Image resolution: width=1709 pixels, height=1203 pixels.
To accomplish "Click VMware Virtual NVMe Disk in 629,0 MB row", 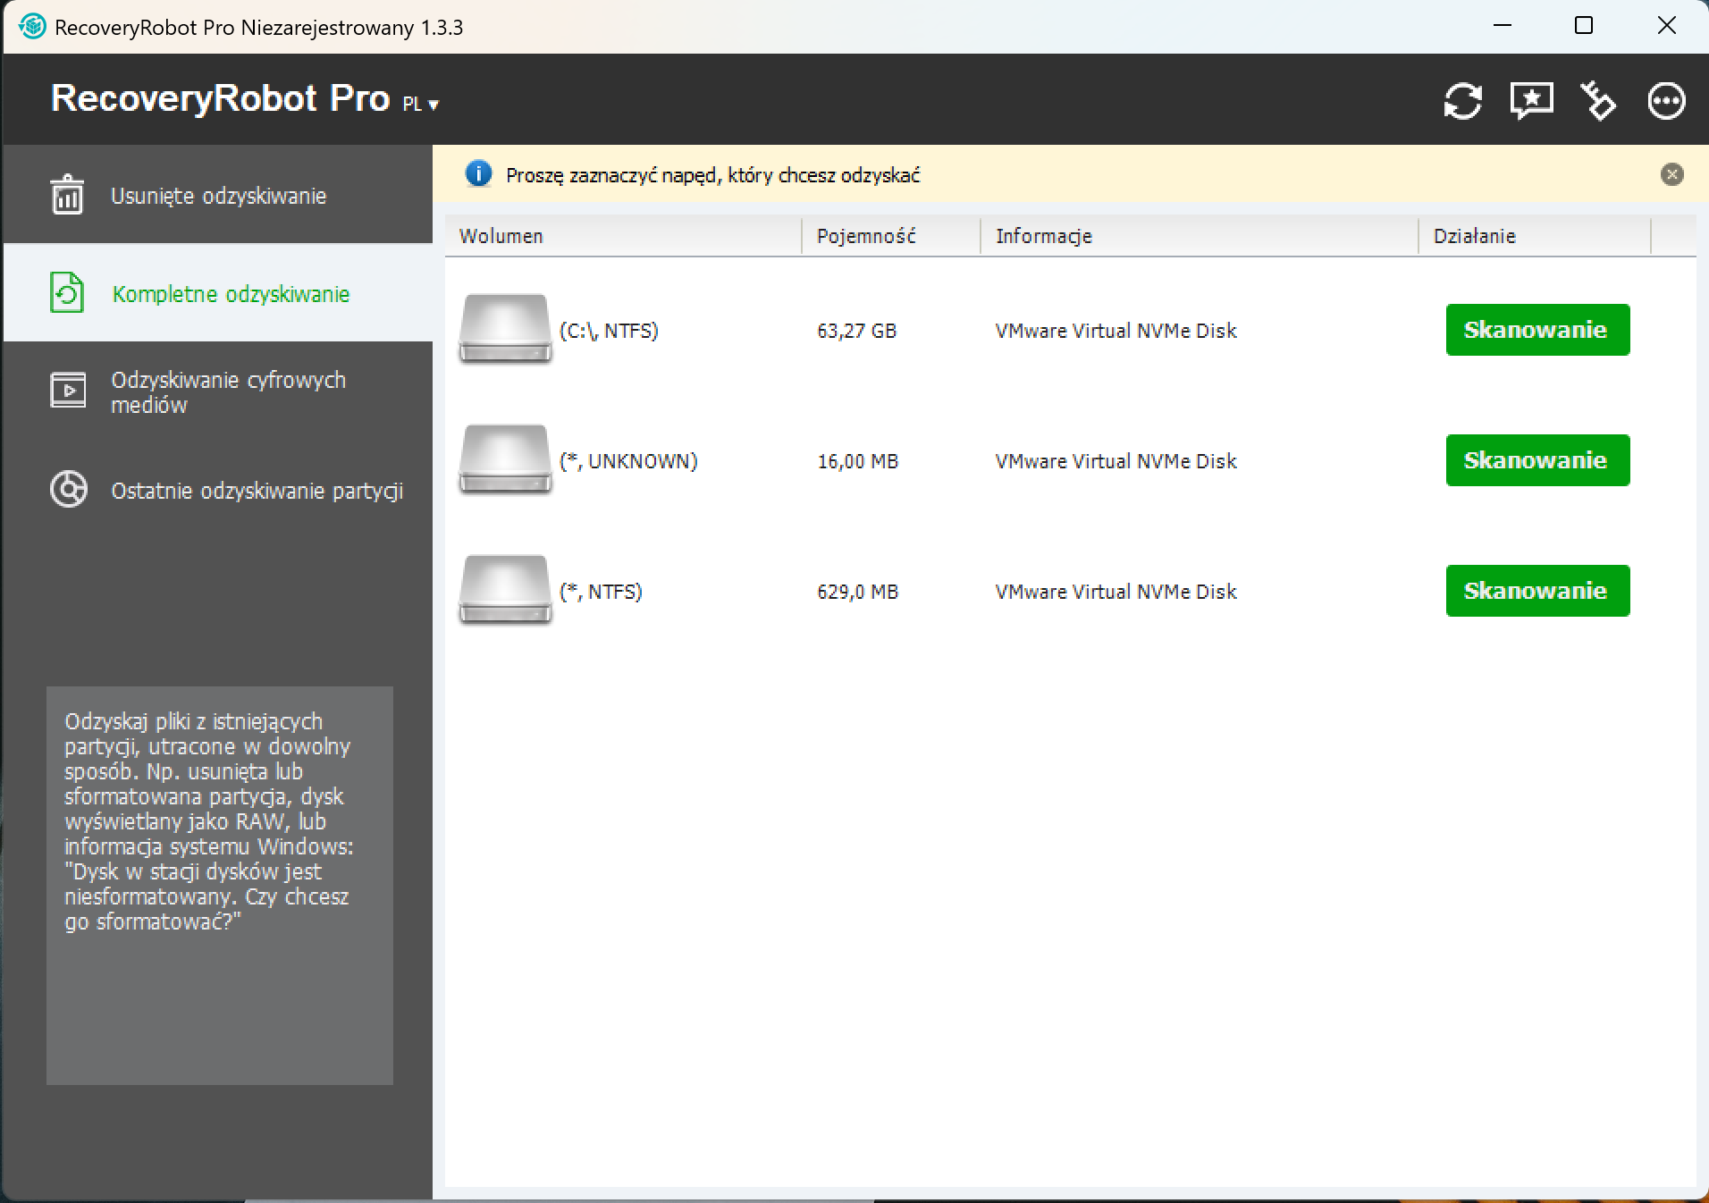I will (x=1115, y=592).
